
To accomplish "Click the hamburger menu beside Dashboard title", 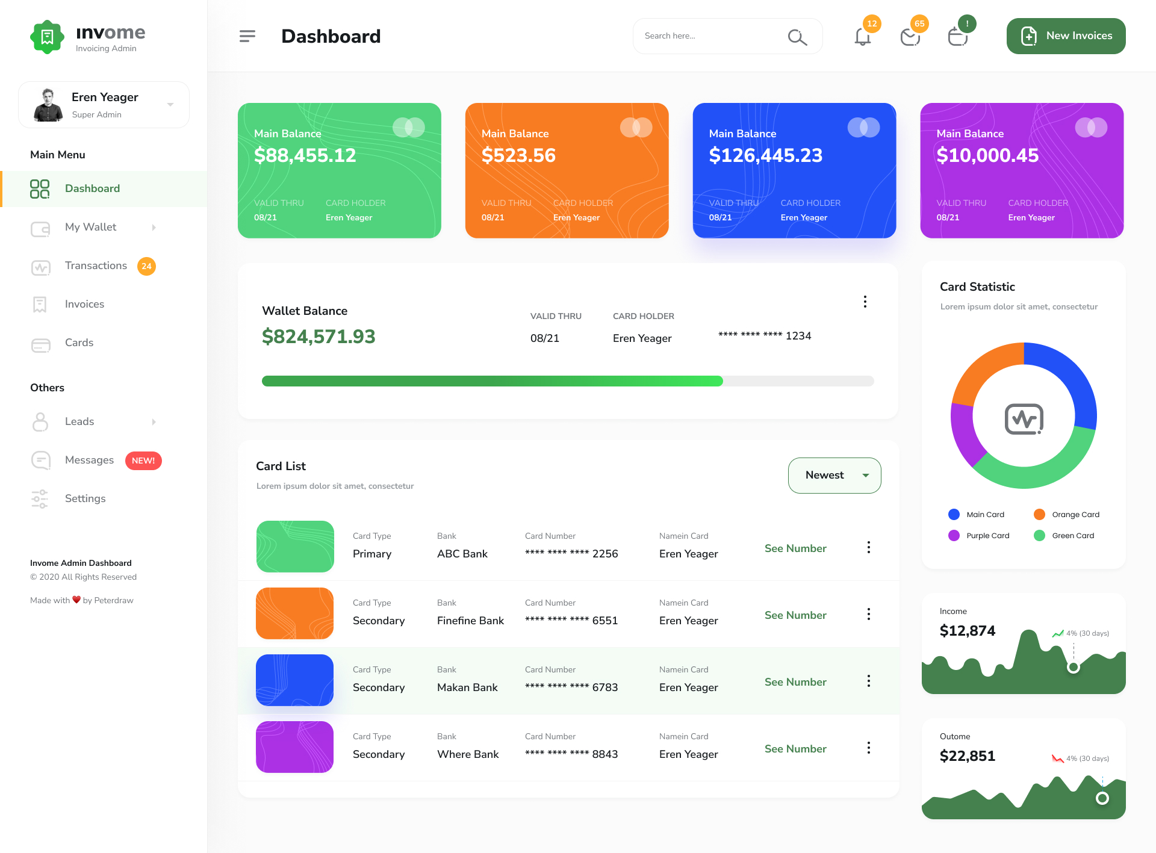I will (x=247, y=36).
